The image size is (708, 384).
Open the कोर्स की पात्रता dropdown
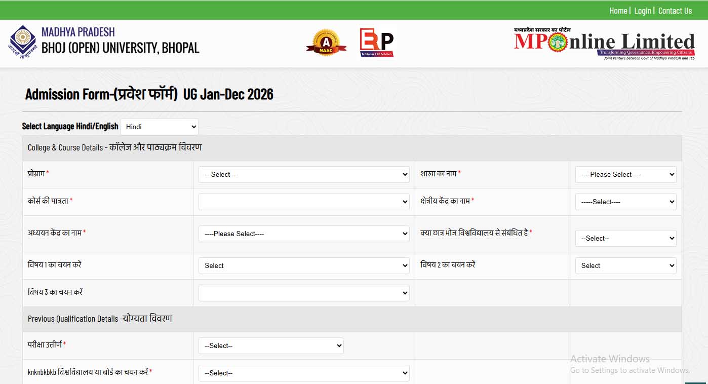pyautogui.click(x=304, y=201)
